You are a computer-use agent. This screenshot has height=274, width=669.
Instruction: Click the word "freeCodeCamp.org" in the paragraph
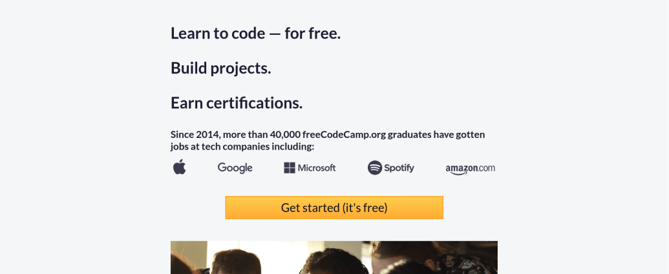[x=344, y=135]
